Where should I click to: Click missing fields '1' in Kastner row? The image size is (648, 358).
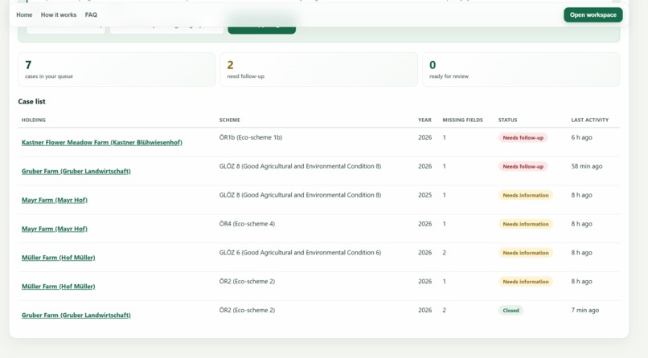pyautogui.click(x=445, y=137)
